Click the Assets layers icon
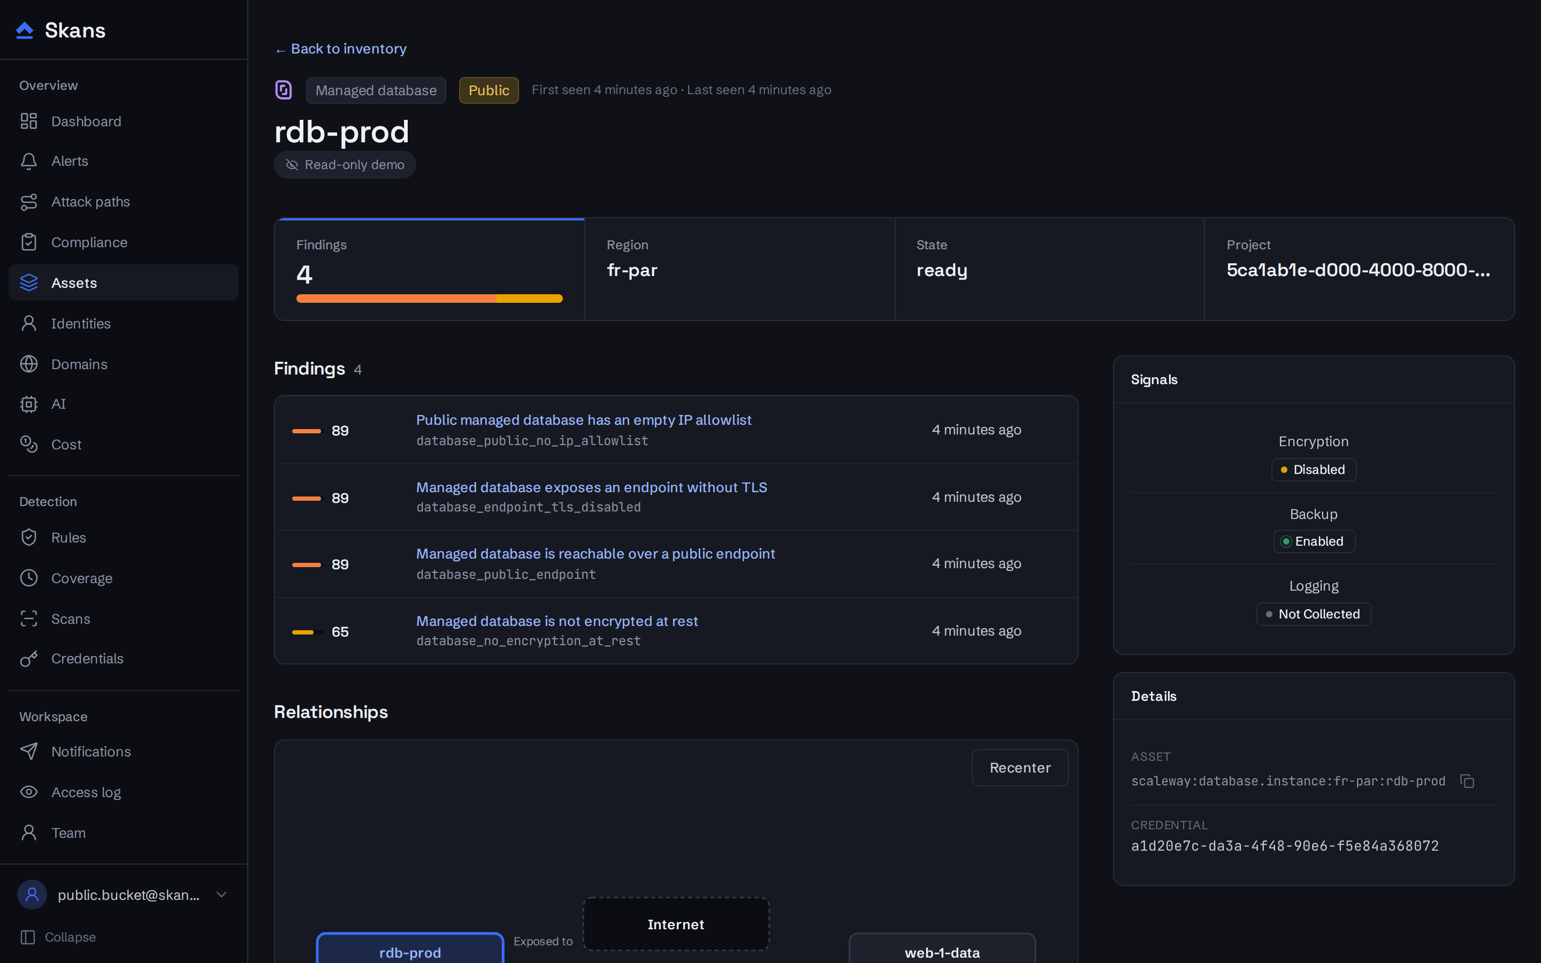 click(29, 283)
